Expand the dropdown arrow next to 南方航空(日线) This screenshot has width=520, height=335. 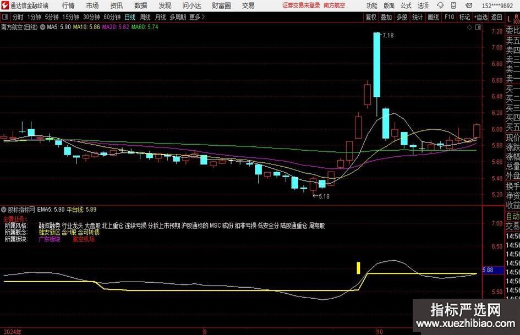(42, 28)
